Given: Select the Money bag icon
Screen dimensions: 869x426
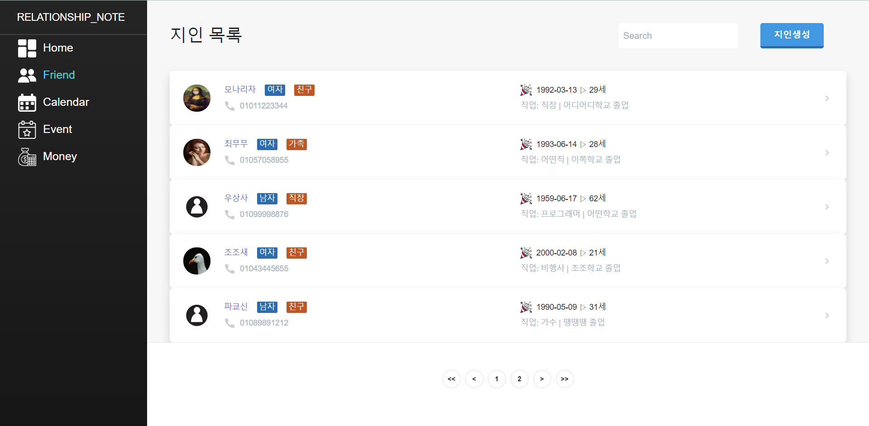Looking at the screenshot, I should click(x=27, y=156).
